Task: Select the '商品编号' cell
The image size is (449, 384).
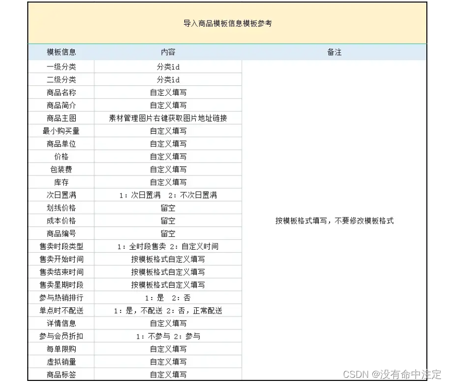Action: click(x=61, y=234)
